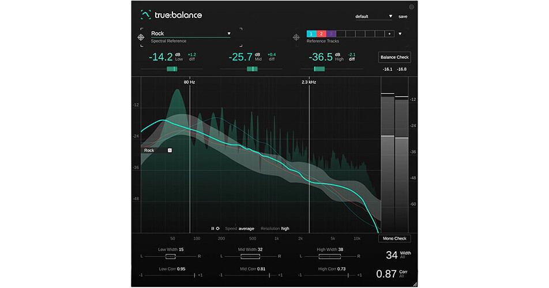Select reference track slot 2
The width and height of the screenshot is (549, 288).
pyautogui.click(x=321, y=34)
